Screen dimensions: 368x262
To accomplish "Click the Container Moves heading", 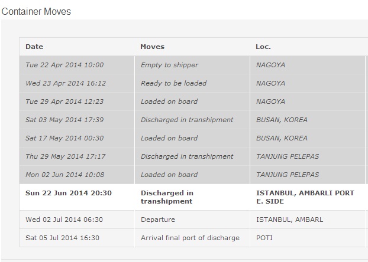I will pyautogui.click(x=36, y=11).
